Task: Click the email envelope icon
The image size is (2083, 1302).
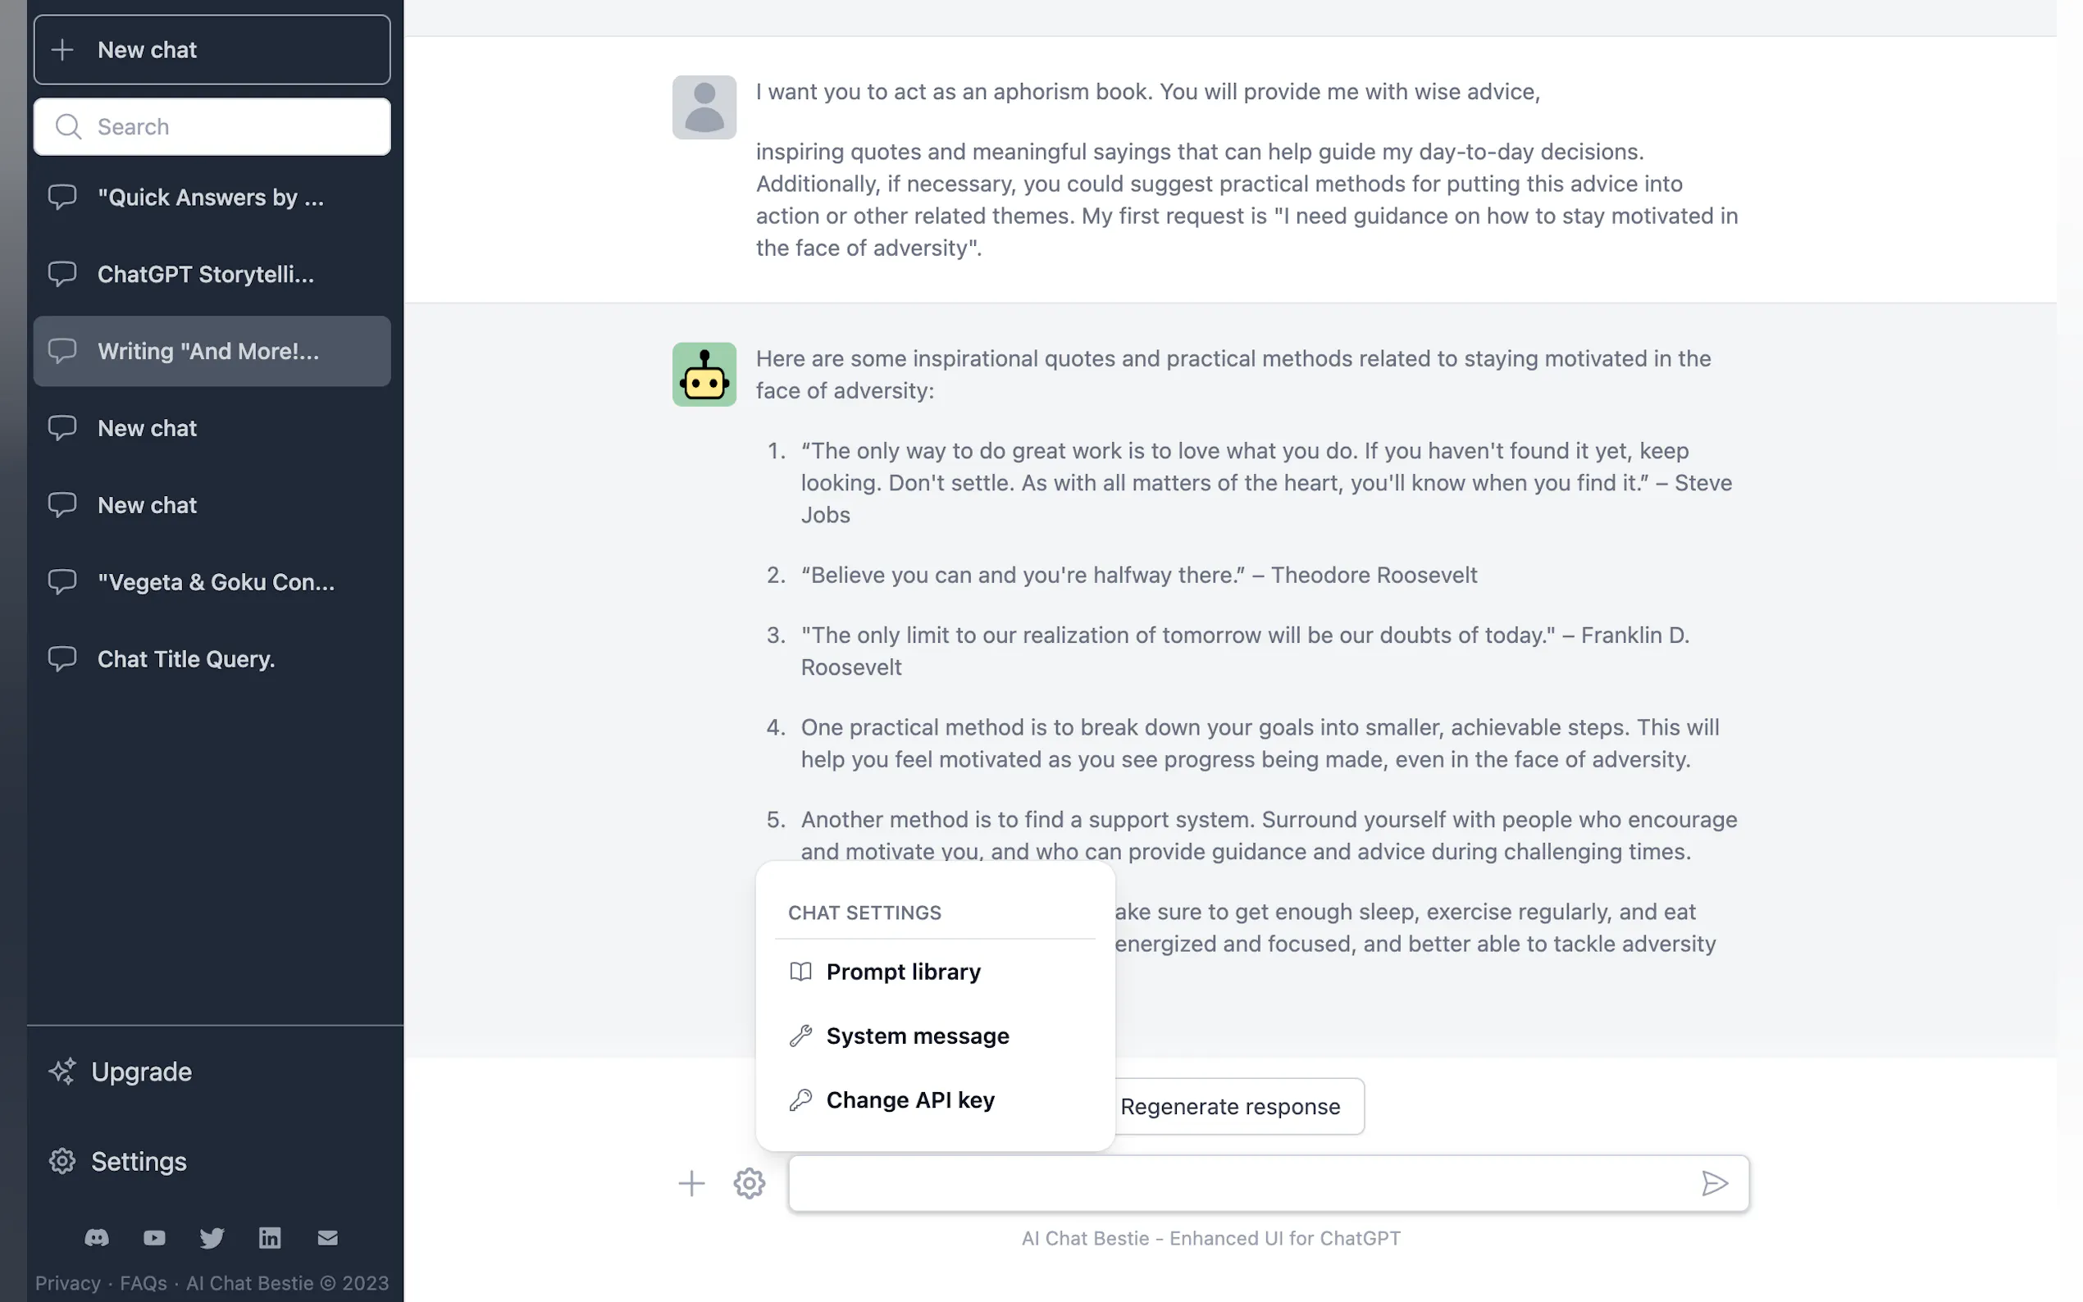Action: [x=327, y=1237]
